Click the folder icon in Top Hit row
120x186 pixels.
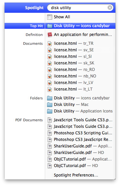[50, 26]
